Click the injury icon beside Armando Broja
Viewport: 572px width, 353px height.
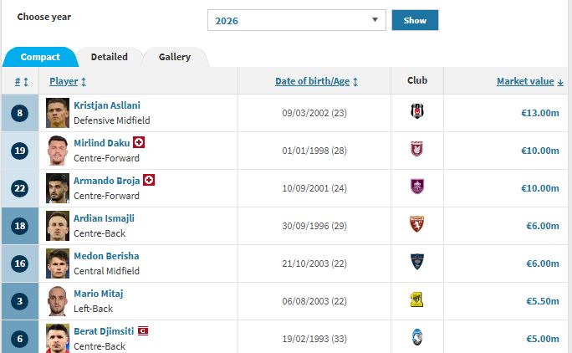pos(149,180)
